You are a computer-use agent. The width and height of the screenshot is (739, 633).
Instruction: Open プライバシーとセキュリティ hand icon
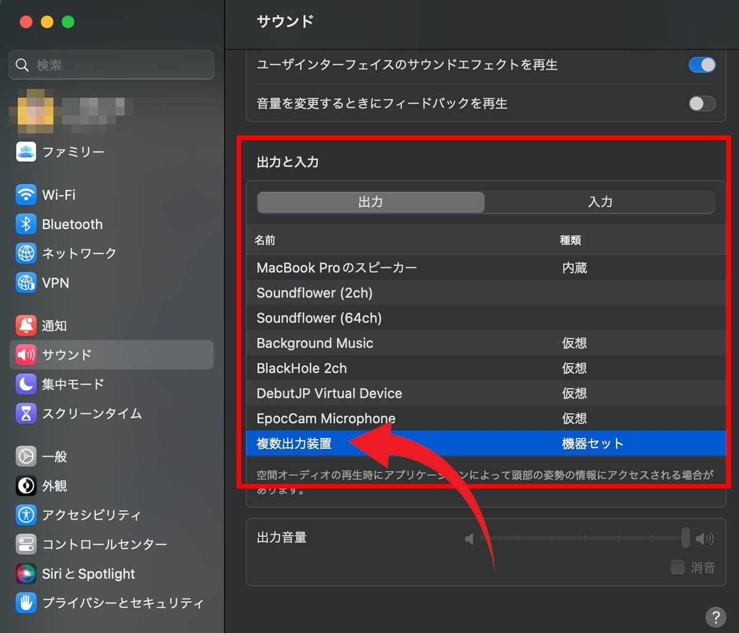[26, 603]
